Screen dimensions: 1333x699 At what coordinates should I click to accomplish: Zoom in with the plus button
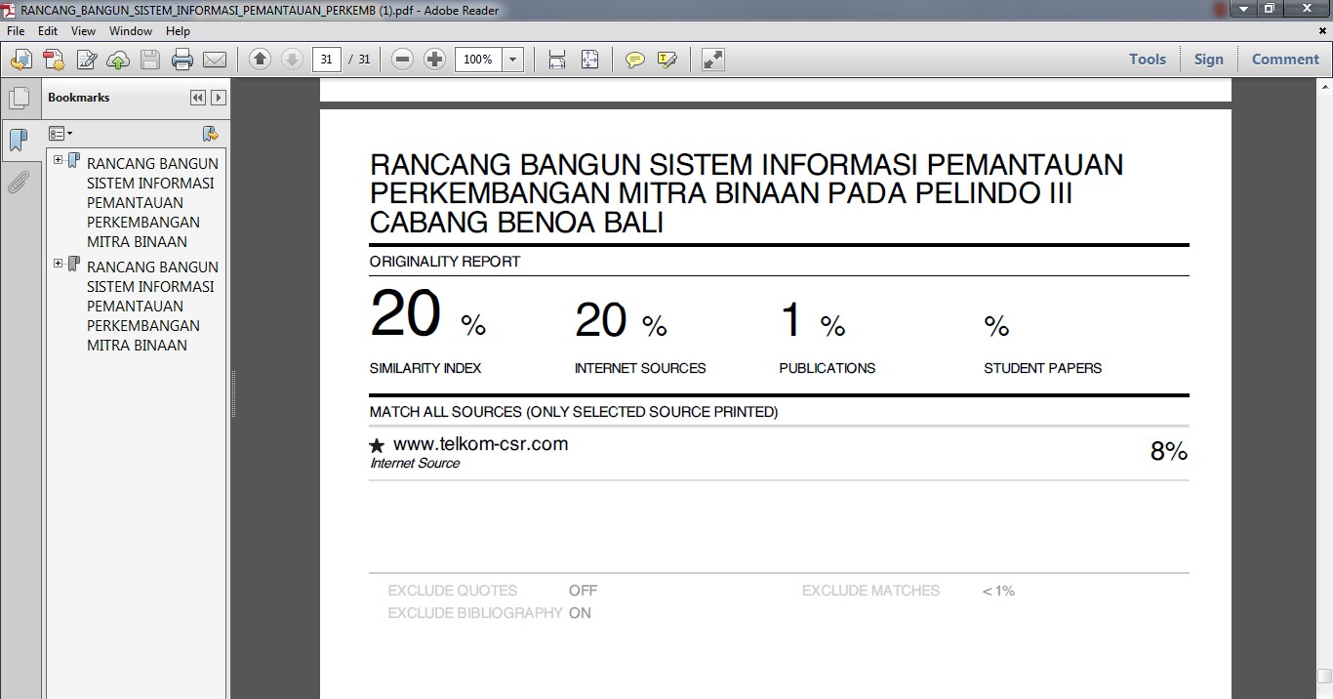point(435,60)
